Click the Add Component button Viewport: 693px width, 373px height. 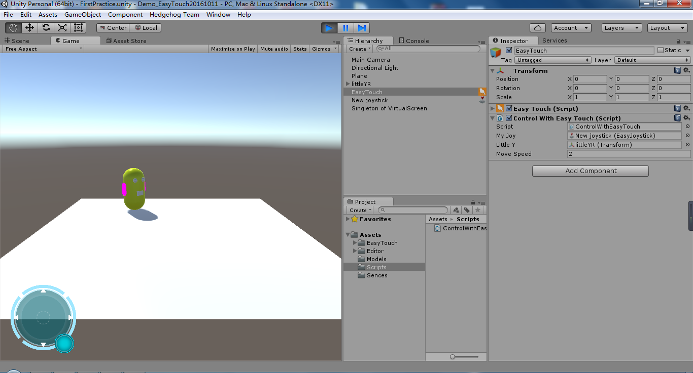click(590, 171)
